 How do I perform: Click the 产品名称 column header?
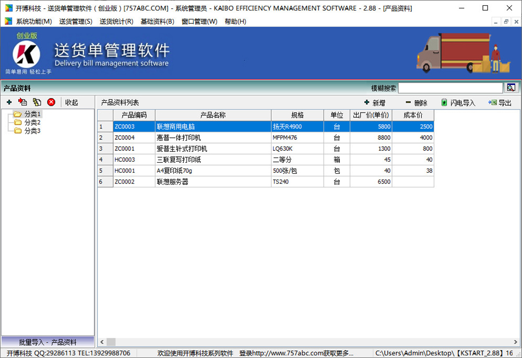click(213, 115)
